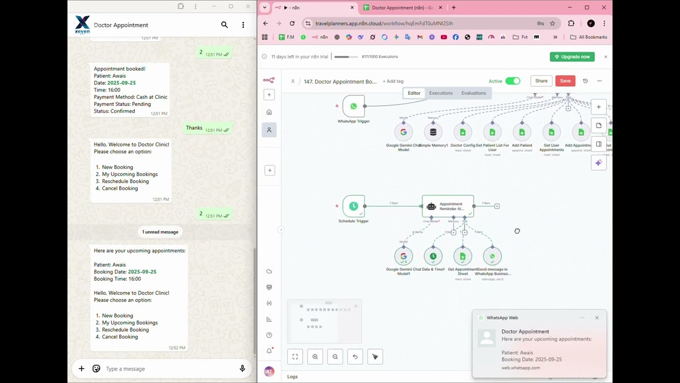Click the '1 unread message' divider pill
680x383 pixels.
pyautogui.click(x=160, y=232)
